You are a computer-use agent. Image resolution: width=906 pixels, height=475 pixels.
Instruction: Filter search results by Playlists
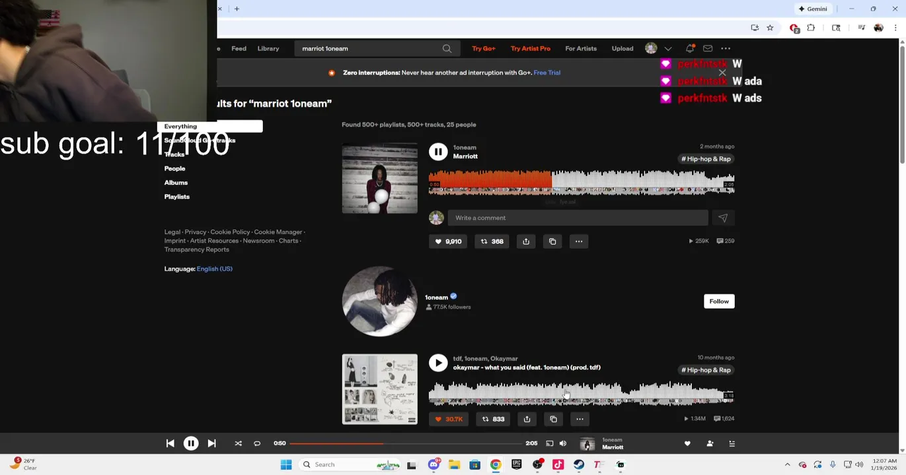(176, 197)
